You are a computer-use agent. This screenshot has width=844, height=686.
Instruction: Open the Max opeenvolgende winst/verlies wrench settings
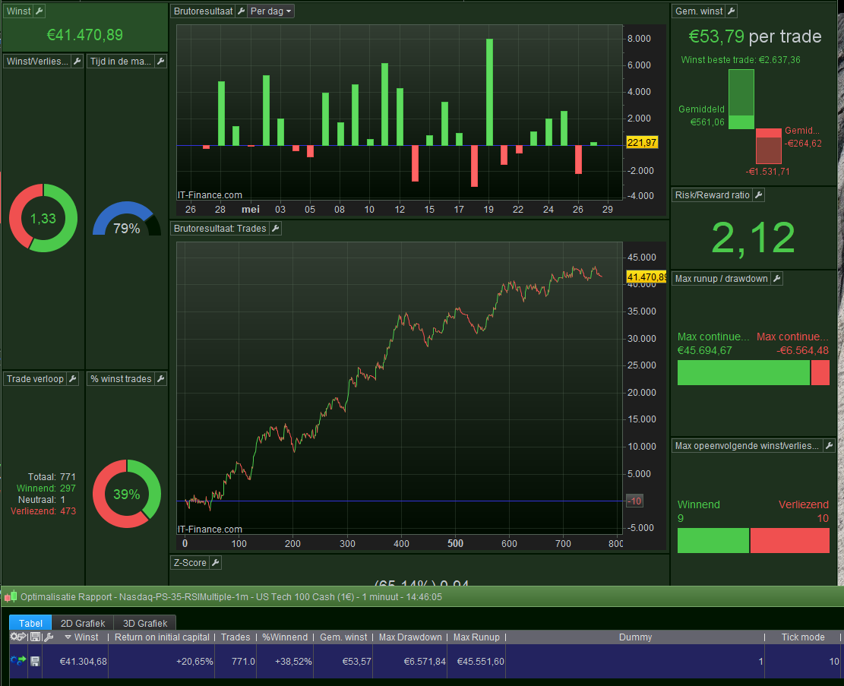[829, 446]
